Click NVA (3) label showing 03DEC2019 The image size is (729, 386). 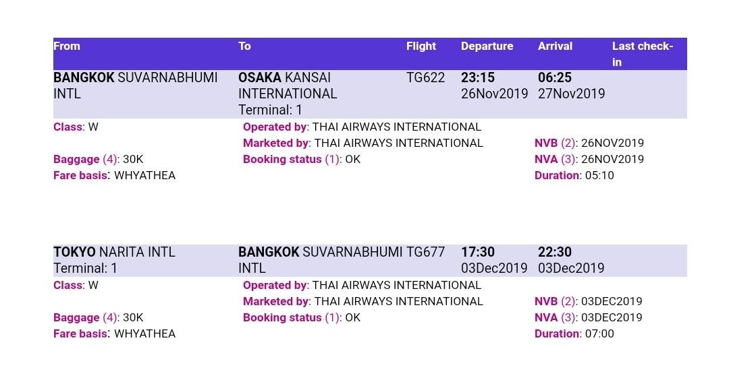[556, 318]
